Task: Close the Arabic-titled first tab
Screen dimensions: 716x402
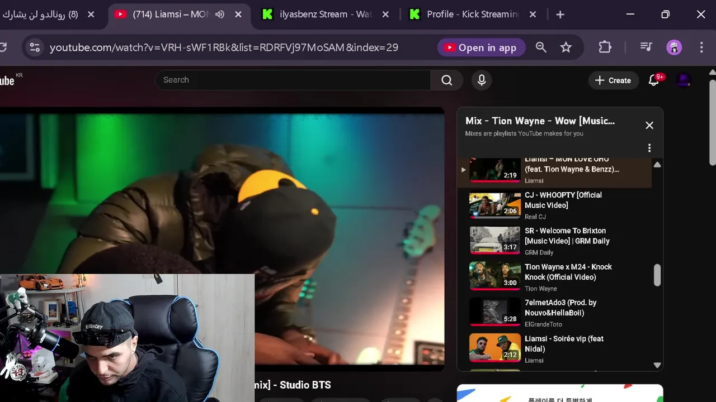Action: (91, 15)
